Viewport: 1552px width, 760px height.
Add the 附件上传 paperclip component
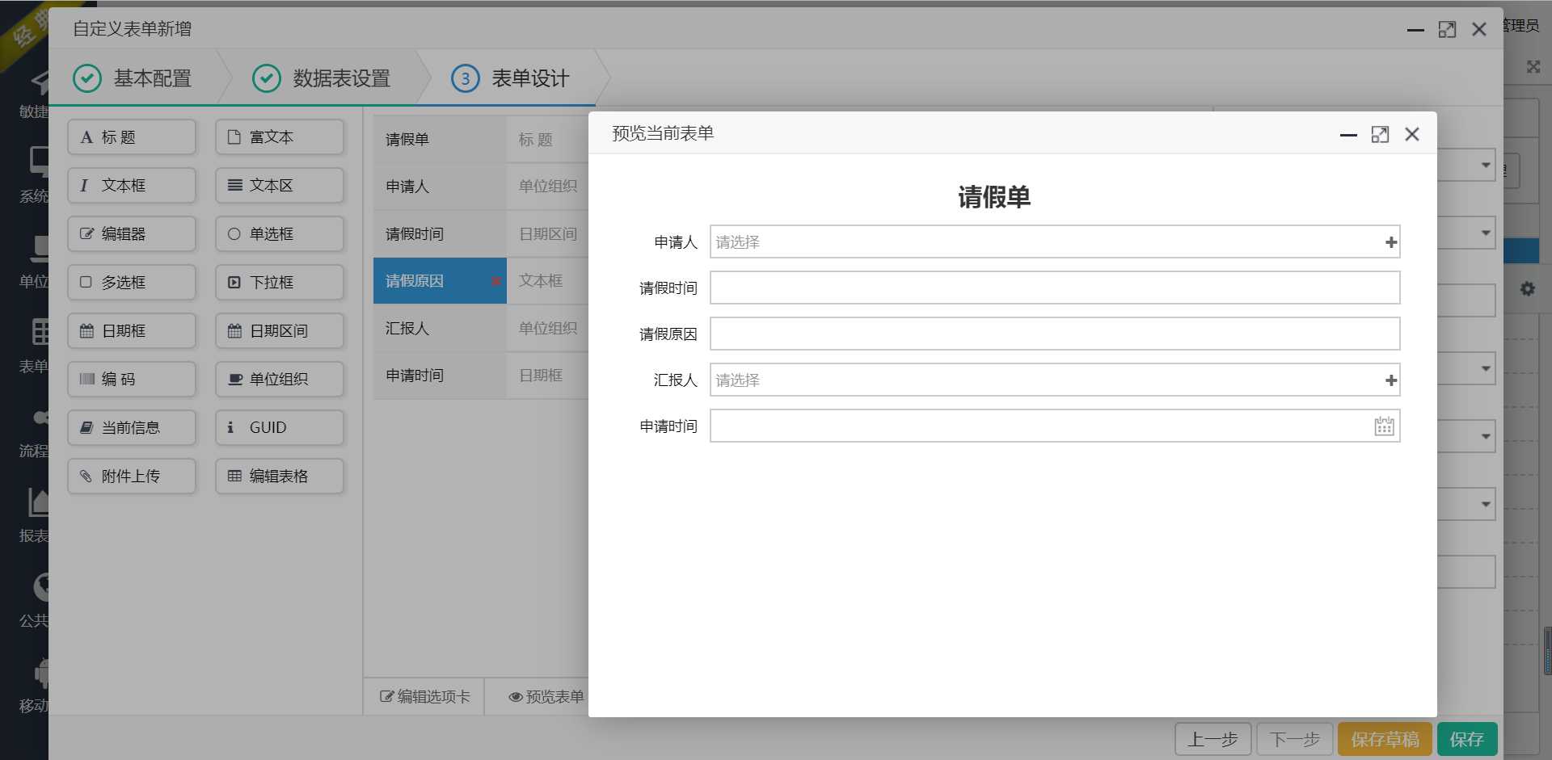click(x=132, y=476)
